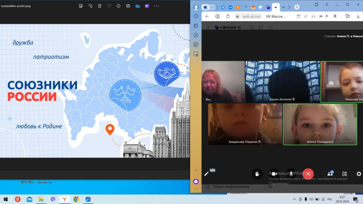
Task: Switch input language РУС in tray
Action: click(x=330, y=199)
